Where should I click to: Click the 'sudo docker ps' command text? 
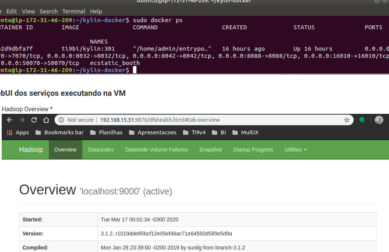click(158, 21)
